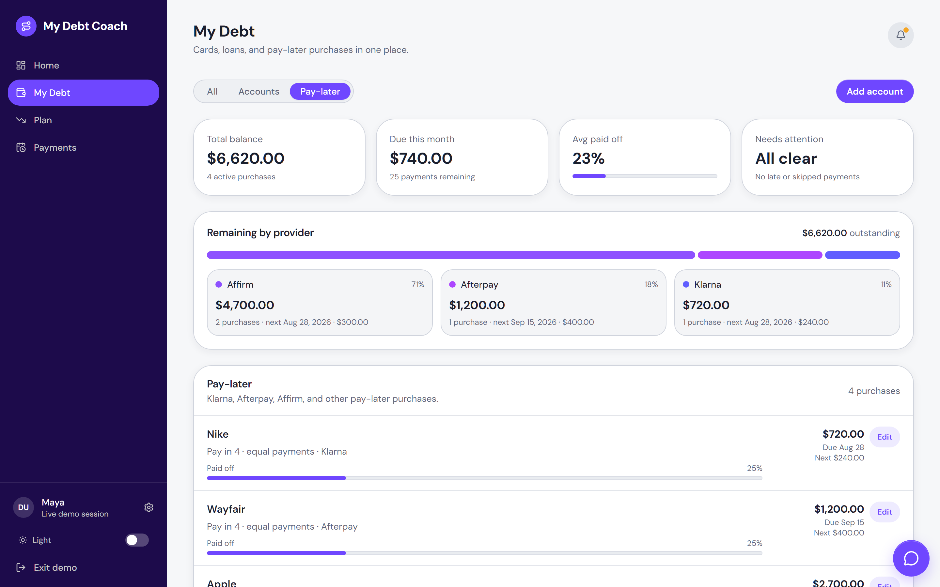Click the Due this month card
940x587 pixels.
pos(462,157)
